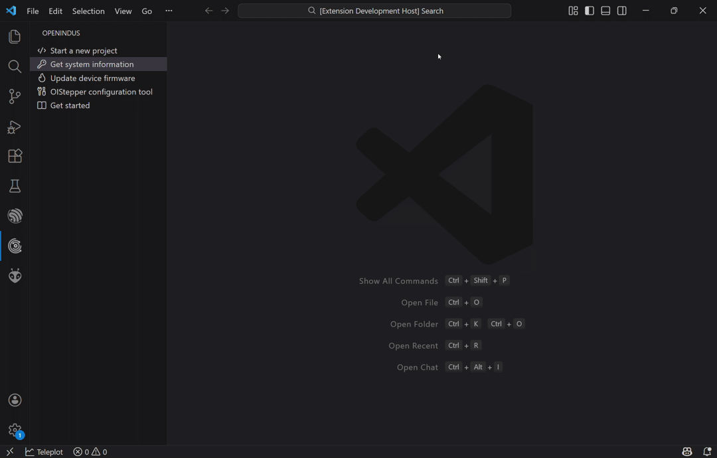Open the Manage gear menu

(15, 430)
